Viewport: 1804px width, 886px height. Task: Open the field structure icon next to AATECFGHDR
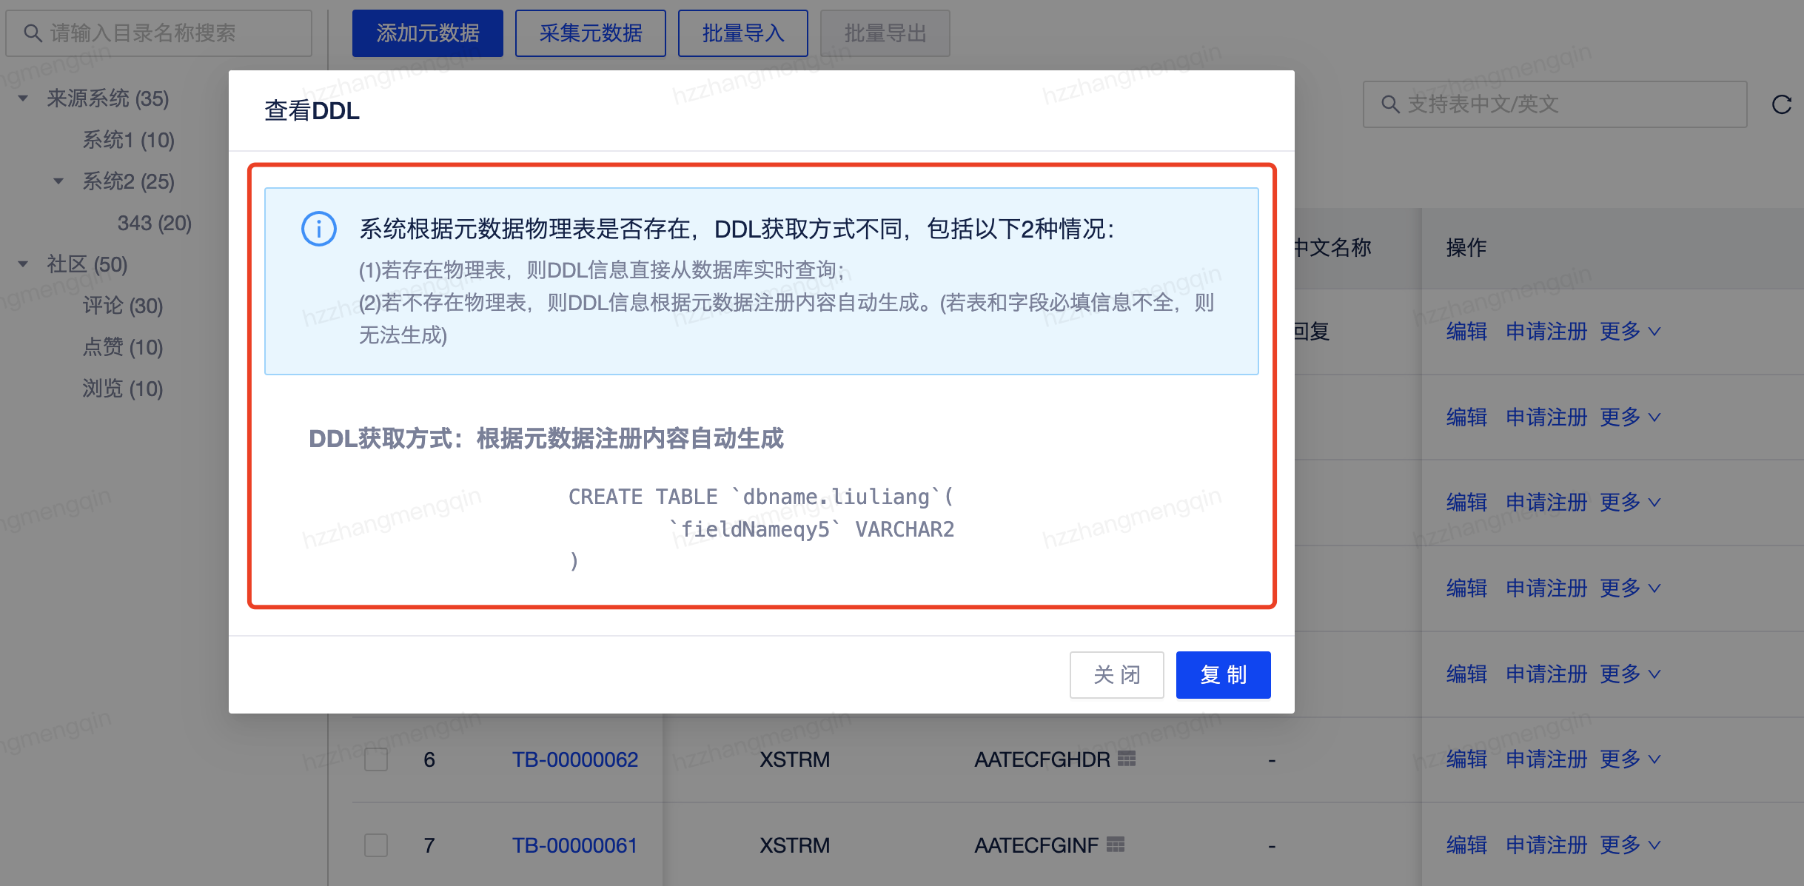point(1125,759)
